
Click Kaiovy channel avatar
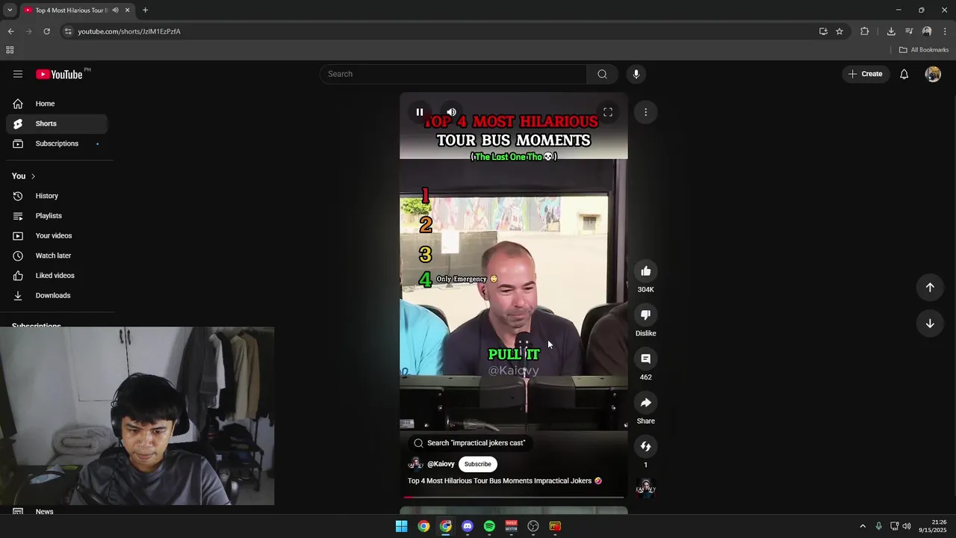pos(415,464)
